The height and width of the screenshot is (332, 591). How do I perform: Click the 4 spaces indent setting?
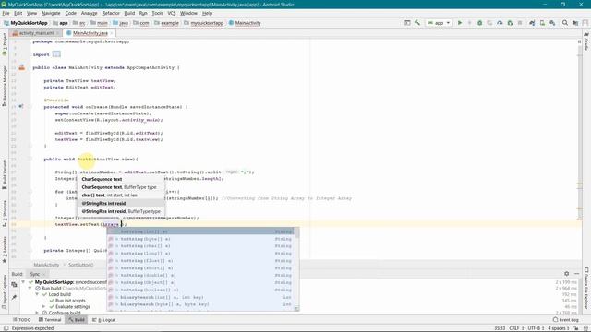tap(559, 328)
